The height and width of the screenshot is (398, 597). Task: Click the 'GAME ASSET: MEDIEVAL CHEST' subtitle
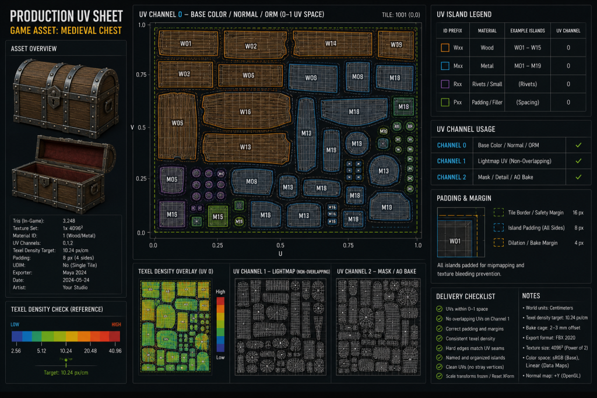[x=66, y=30]
